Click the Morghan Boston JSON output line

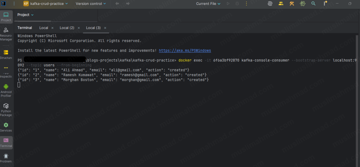click(113, 80)
